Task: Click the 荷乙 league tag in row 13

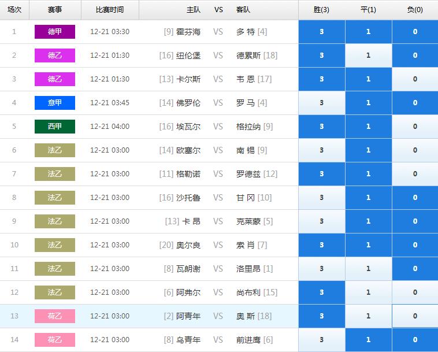Action: 55,316
